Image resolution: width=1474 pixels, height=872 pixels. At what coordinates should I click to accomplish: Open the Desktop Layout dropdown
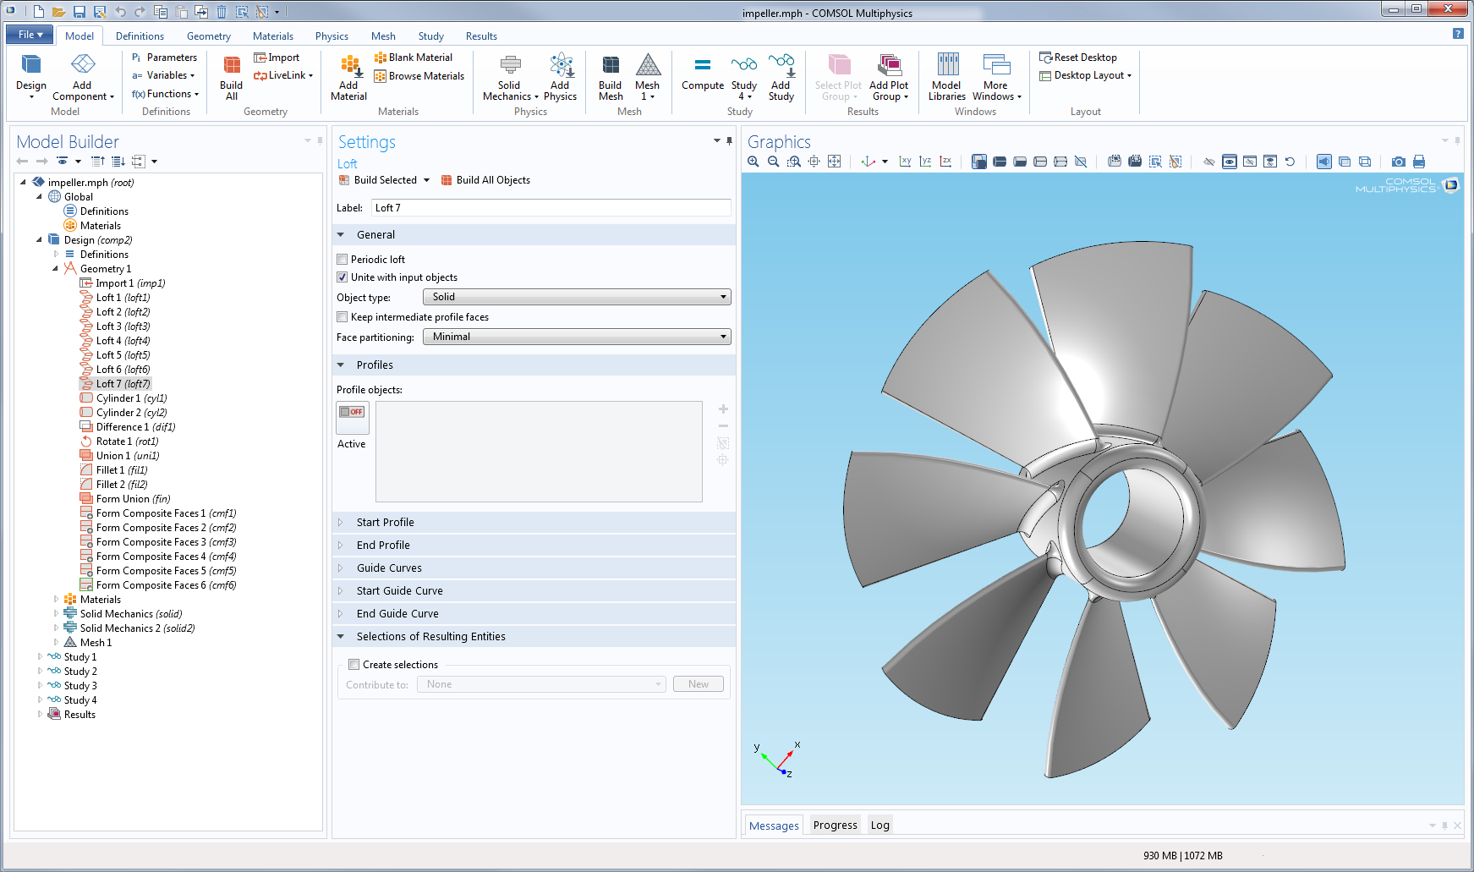pyautogui.click(x=1086, y=75)
